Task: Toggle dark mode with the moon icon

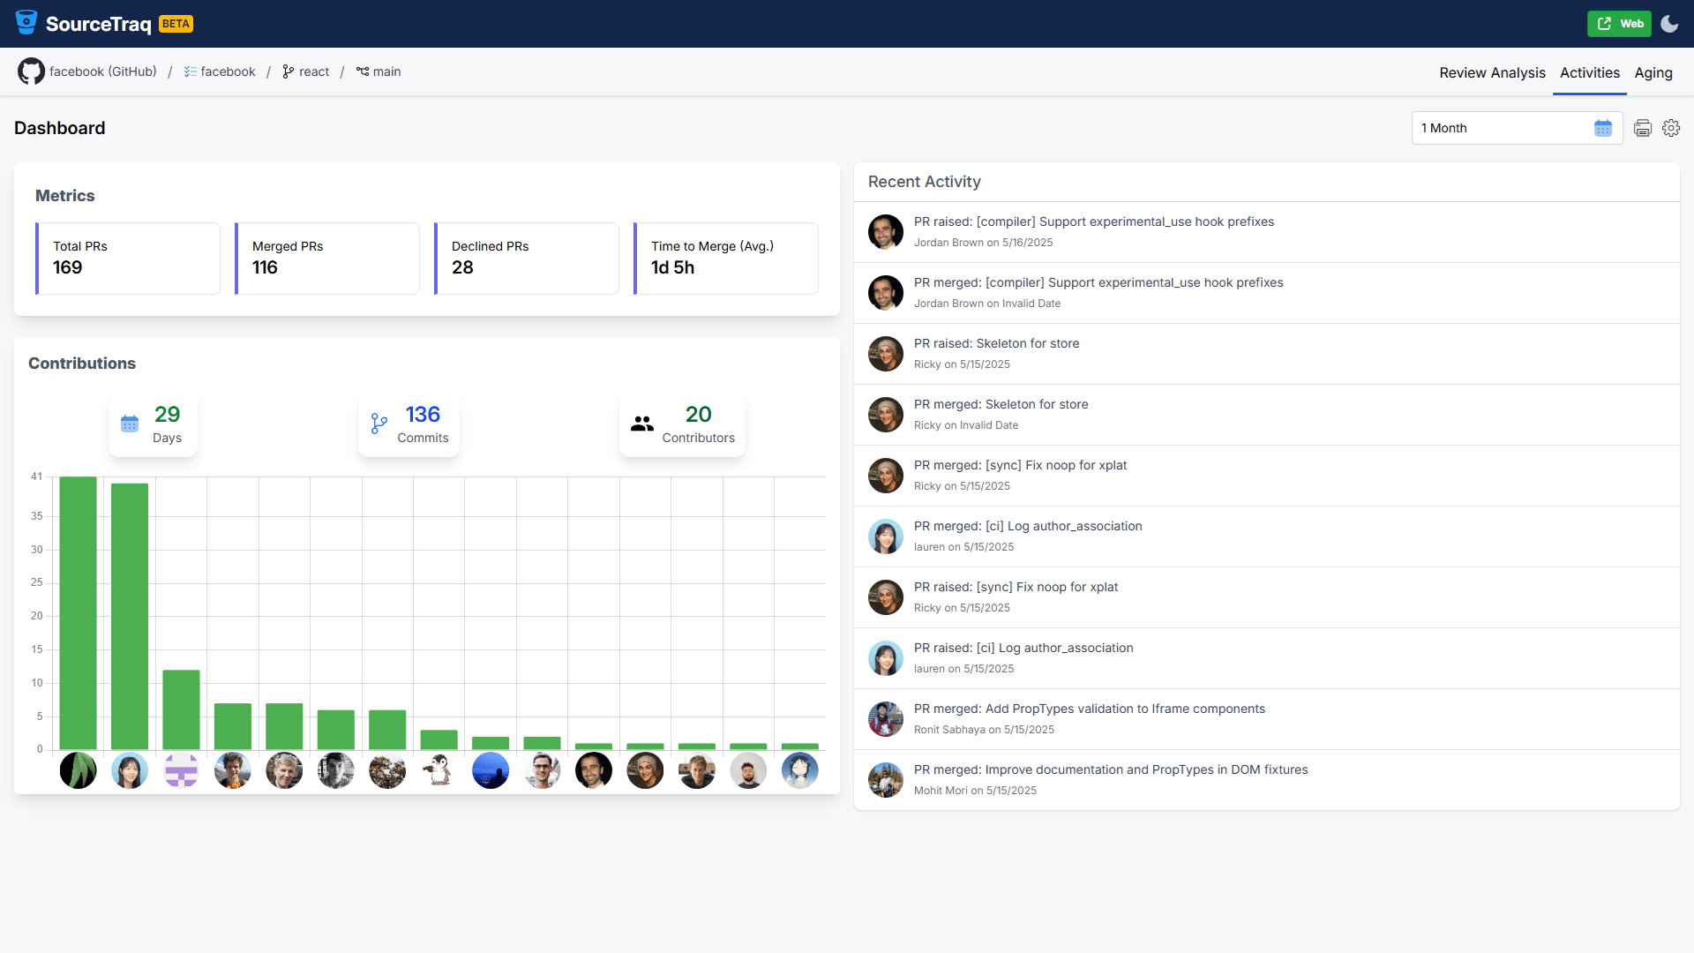Action: [1668, 24]
